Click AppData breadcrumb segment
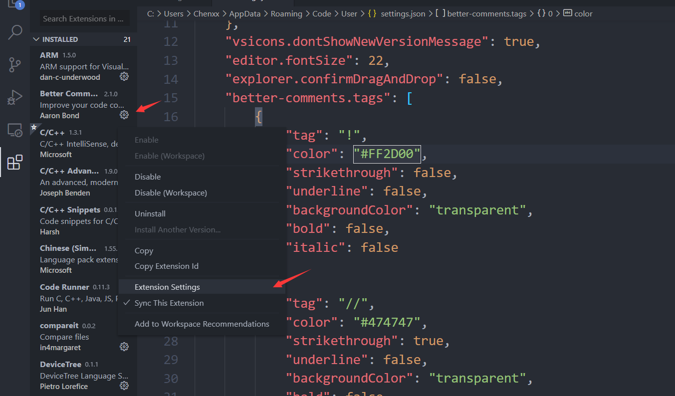 pos(245,13)
